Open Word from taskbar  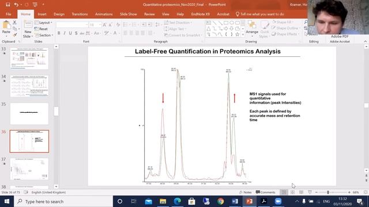(235, 201)
